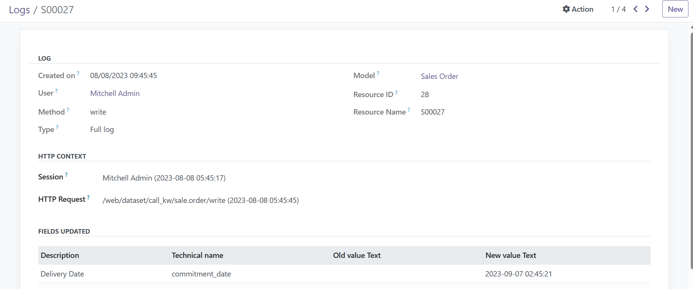Open the Mitchell Admin user link

(115, 93)
